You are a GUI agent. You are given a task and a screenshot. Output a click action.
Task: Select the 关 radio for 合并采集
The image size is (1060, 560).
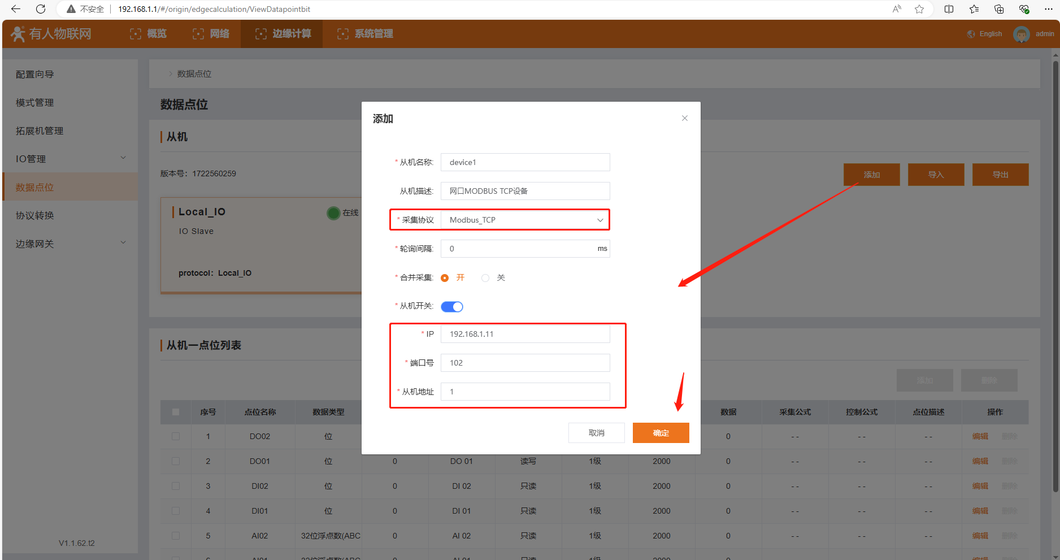click(x=485, y=277)
